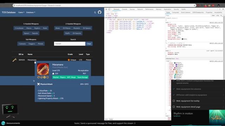Open the Performance tab

click(x=149, y=9)
